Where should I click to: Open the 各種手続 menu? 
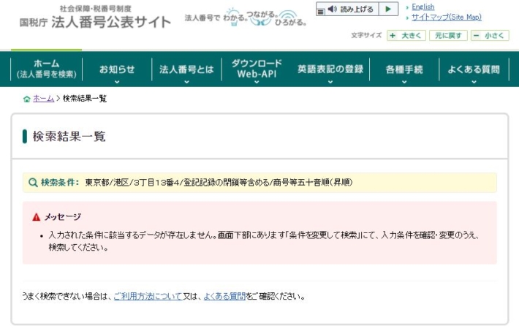click(404, 69)
